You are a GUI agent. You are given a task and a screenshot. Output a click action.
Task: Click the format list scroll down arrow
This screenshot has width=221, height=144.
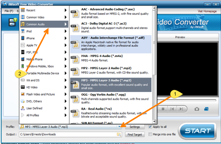coord(154,121)
